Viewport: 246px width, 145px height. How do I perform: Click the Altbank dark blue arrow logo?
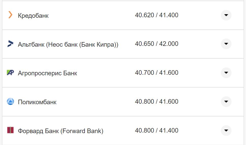(x=10, y=44)
